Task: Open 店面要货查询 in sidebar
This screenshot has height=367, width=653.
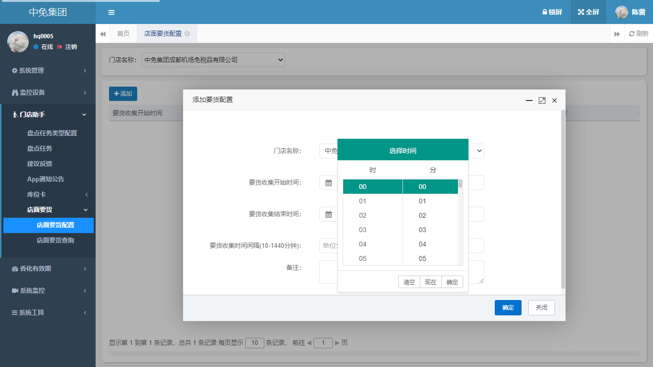Action: tap(55, 240)
